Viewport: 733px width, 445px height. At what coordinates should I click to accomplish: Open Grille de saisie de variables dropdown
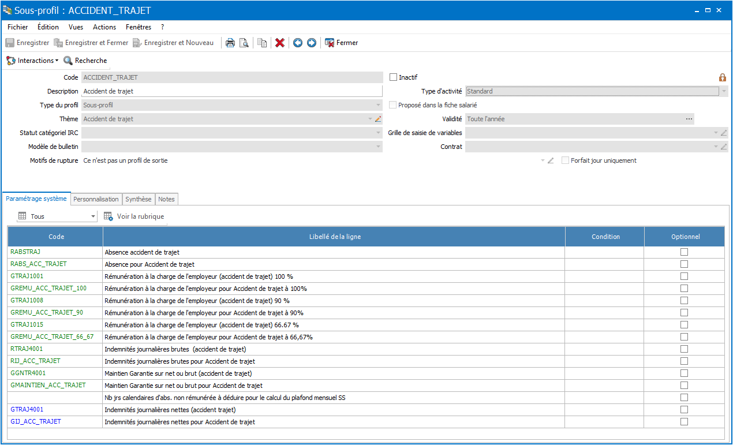pos(716,133)
